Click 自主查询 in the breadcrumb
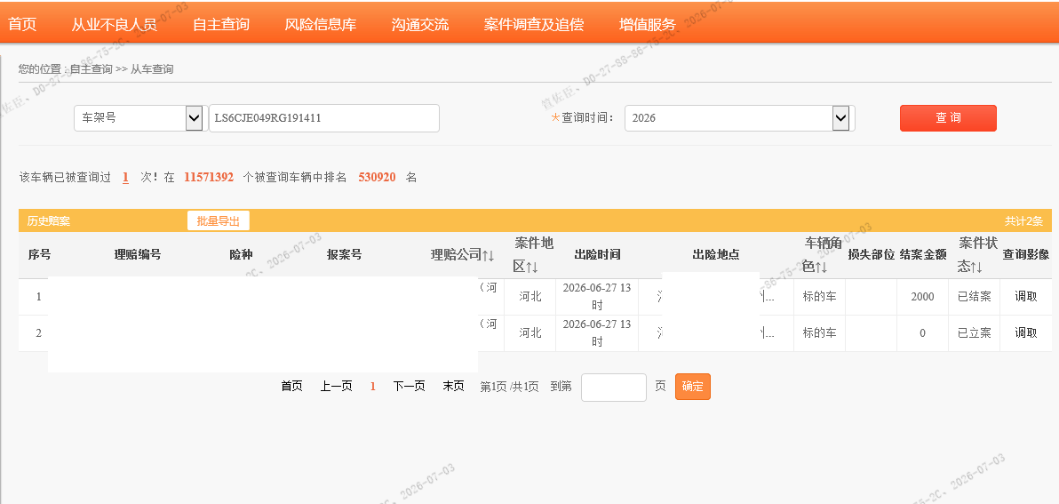This screenshot has width=1059, height=504. [92, 69]
